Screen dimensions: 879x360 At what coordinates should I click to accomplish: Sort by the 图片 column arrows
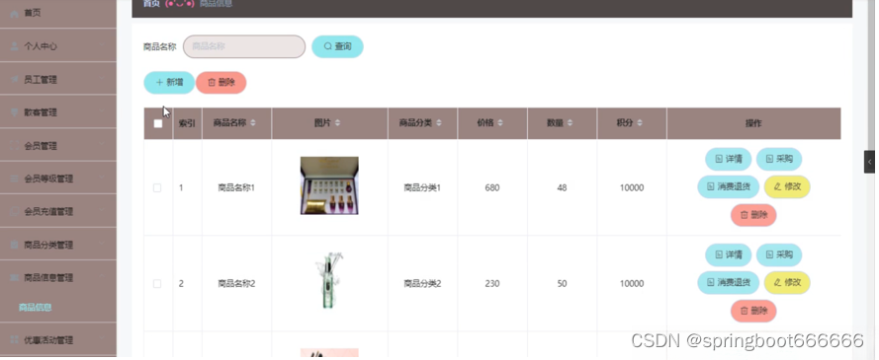(x=337, y=123)
